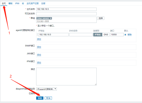The image size is (142, 103).
Task: Remove the Linux servers group tag
Action: tap(51, 18)
